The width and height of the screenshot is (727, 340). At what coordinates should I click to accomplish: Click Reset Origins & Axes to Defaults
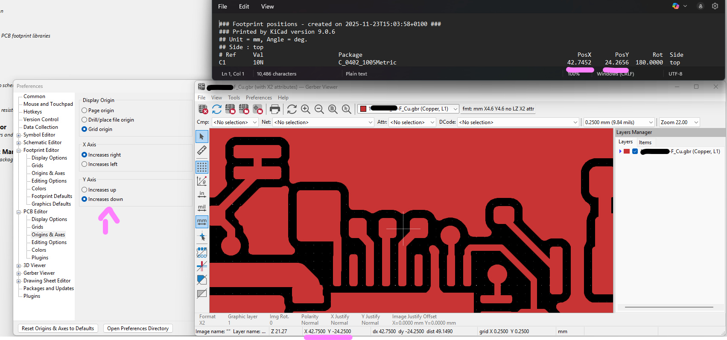coord(58,328)
